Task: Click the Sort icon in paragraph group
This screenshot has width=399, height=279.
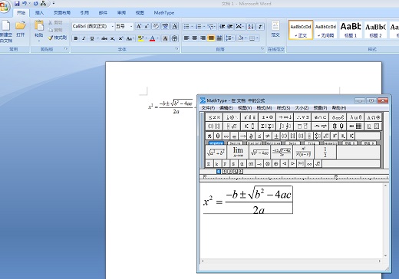Action: (x=251, y=26)
